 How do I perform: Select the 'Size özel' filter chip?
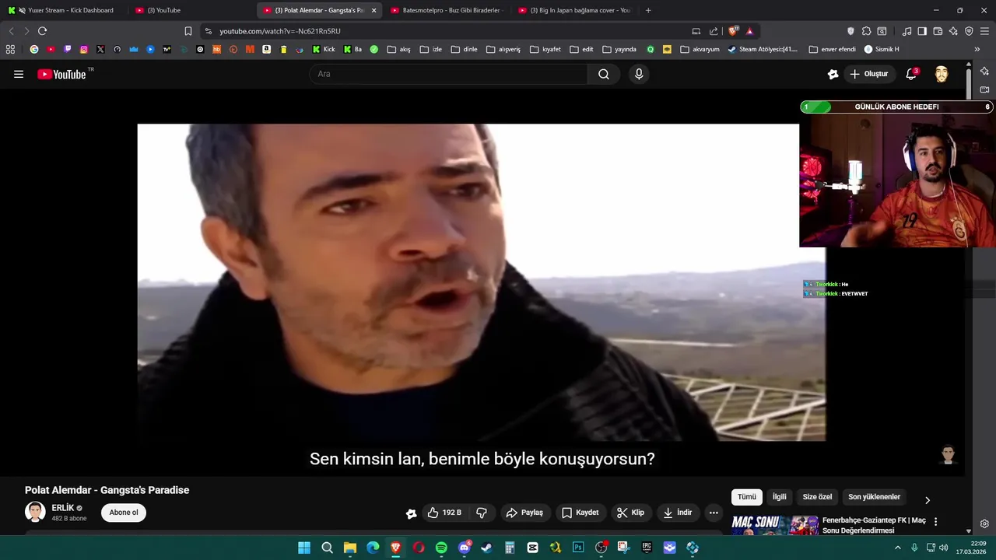click(x=817, y=497)
